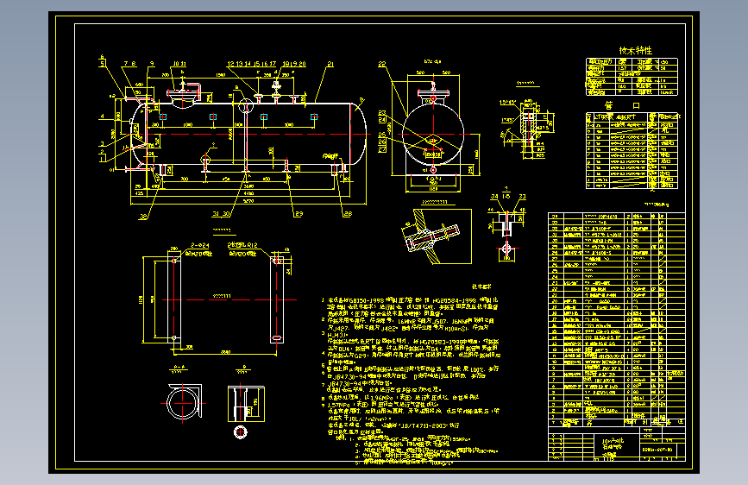This screenshot has width=748, height=485.
Task: Select callout number 34 on the small detail
Action: (x=494, y=197)
